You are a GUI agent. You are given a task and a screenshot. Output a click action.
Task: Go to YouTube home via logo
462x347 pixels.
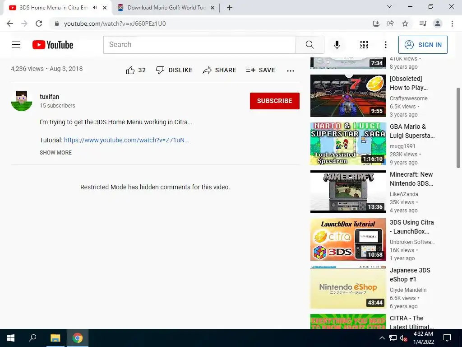click(x=53, y=45)
